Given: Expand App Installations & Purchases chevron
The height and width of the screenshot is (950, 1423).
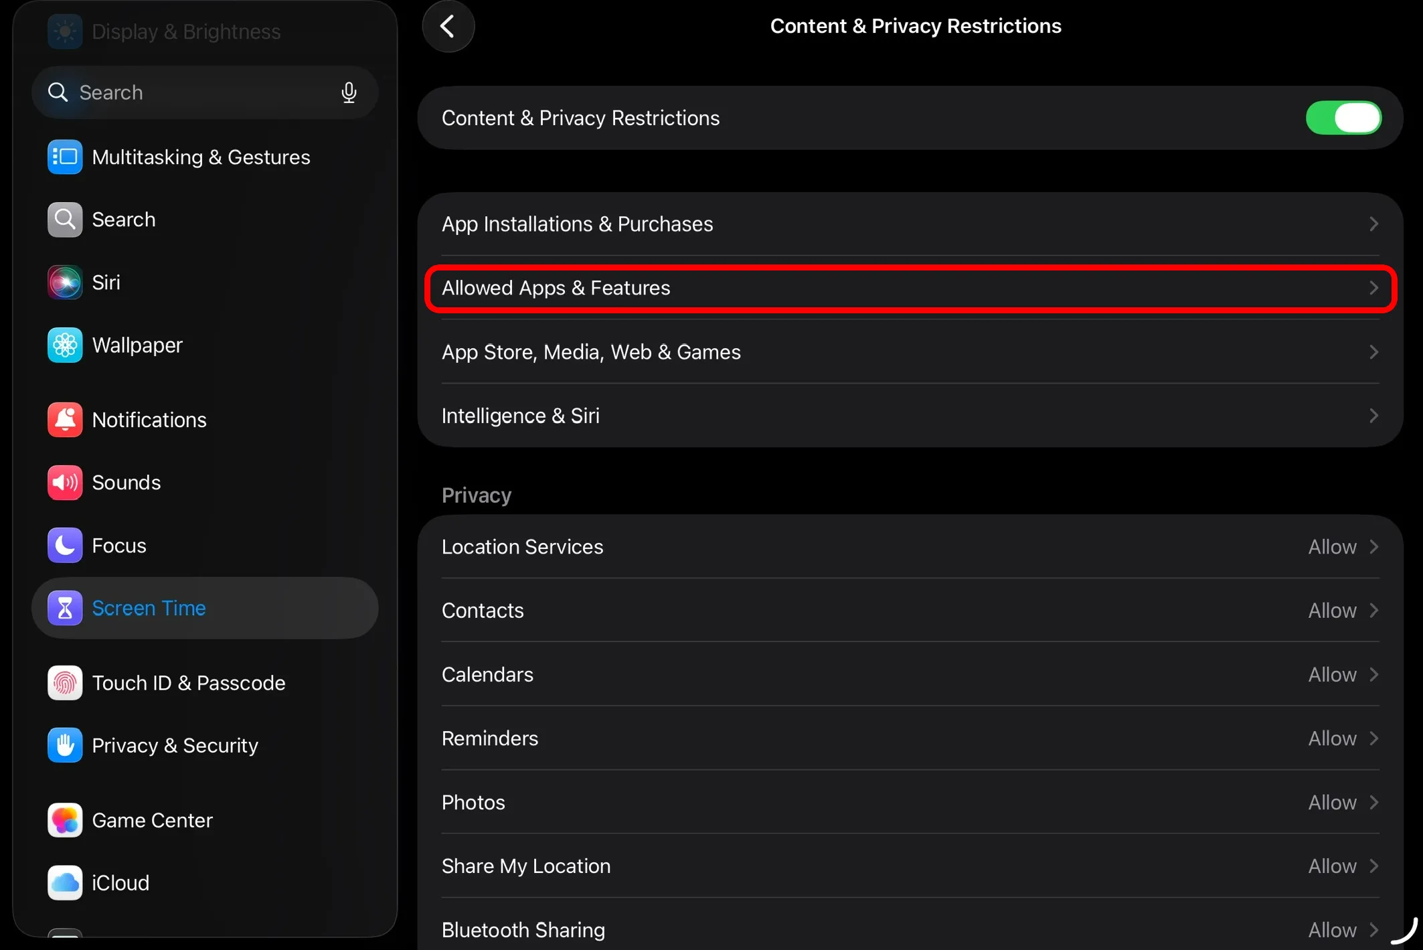Looking at the screenshot, I should coord(1373,224).
